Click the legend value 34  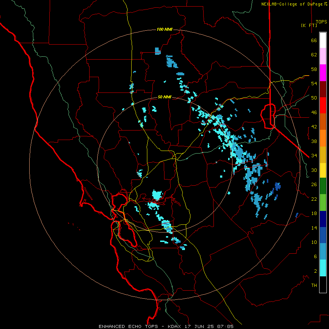pos(314,156)
